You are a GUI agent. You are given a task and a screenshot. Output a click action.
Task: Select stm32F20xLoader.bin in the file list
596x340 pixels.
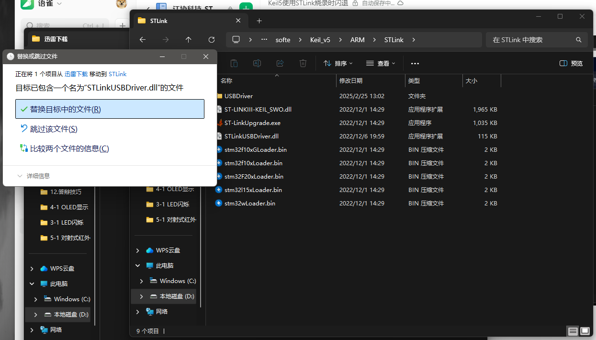[x=254, y=177]
